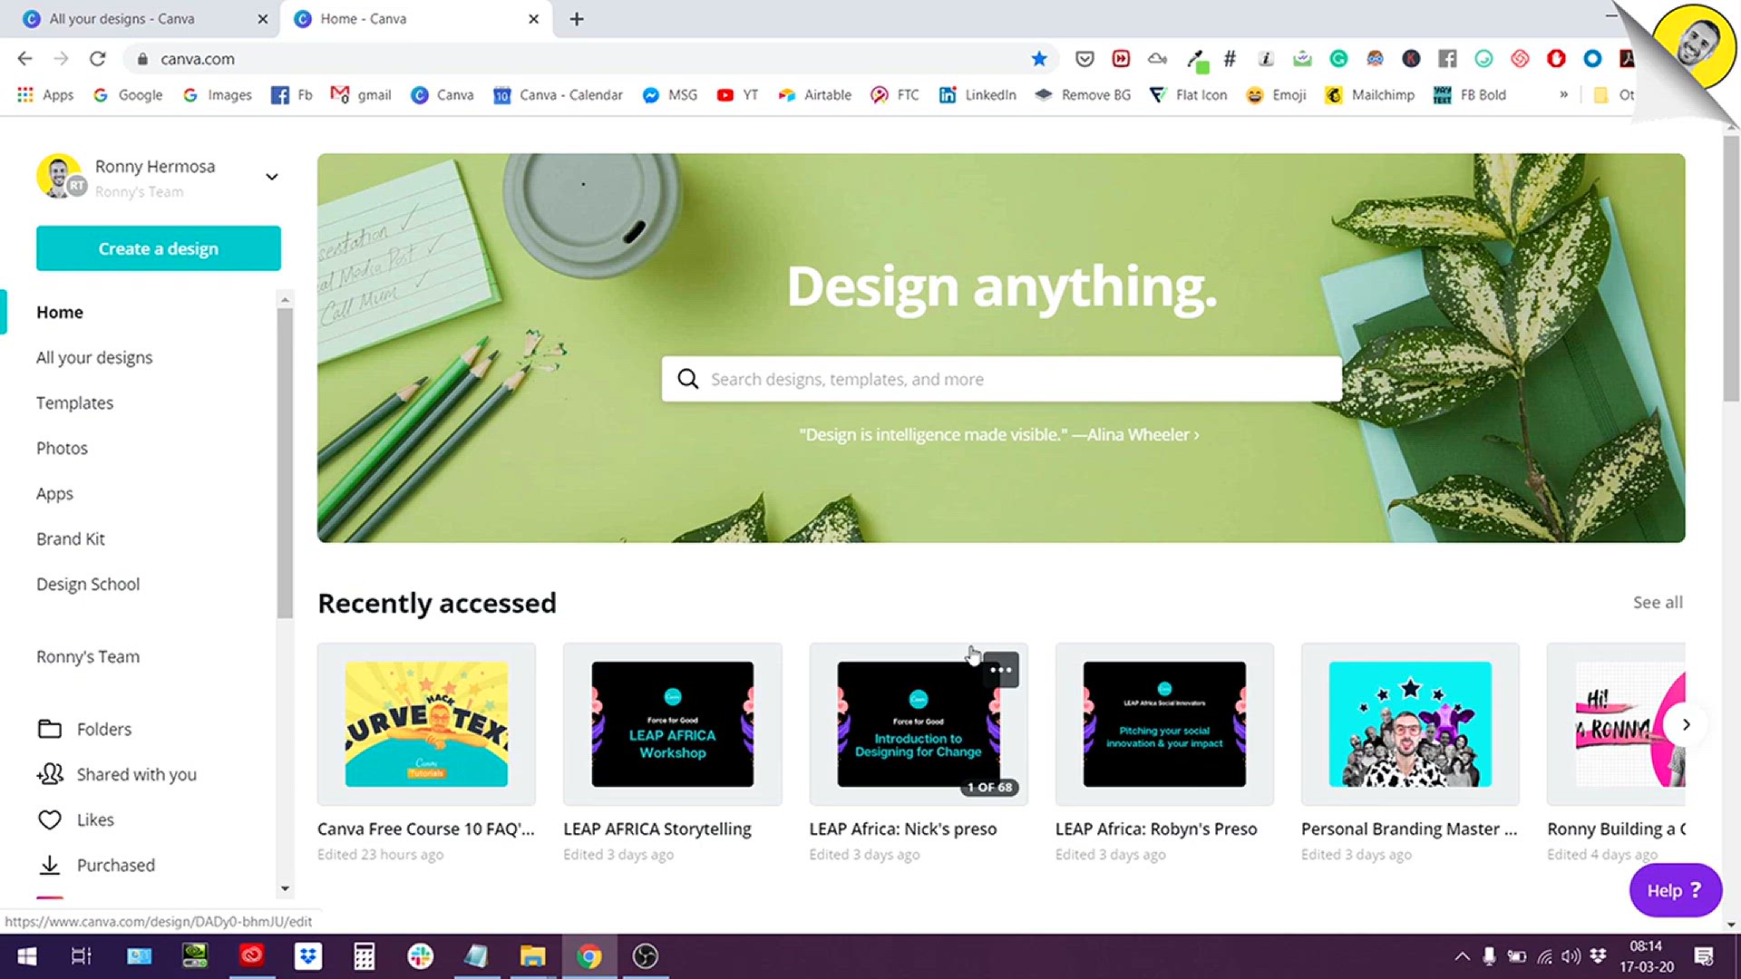Click the next arrow in recent designs carousel
The height and width of the screenshot is (979, 1741).
point(1686,724)
